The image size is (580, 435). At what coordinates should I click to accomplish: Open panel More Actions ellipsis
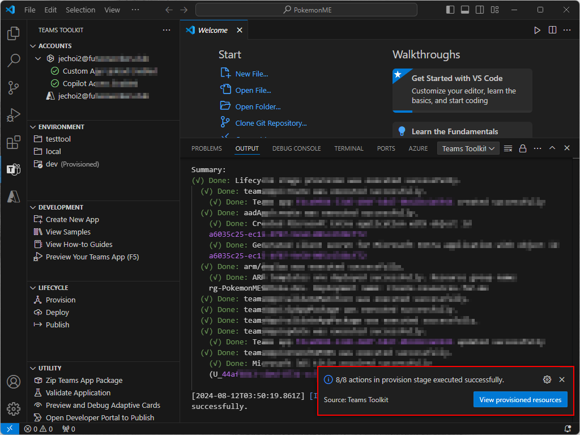coord(538,149)
